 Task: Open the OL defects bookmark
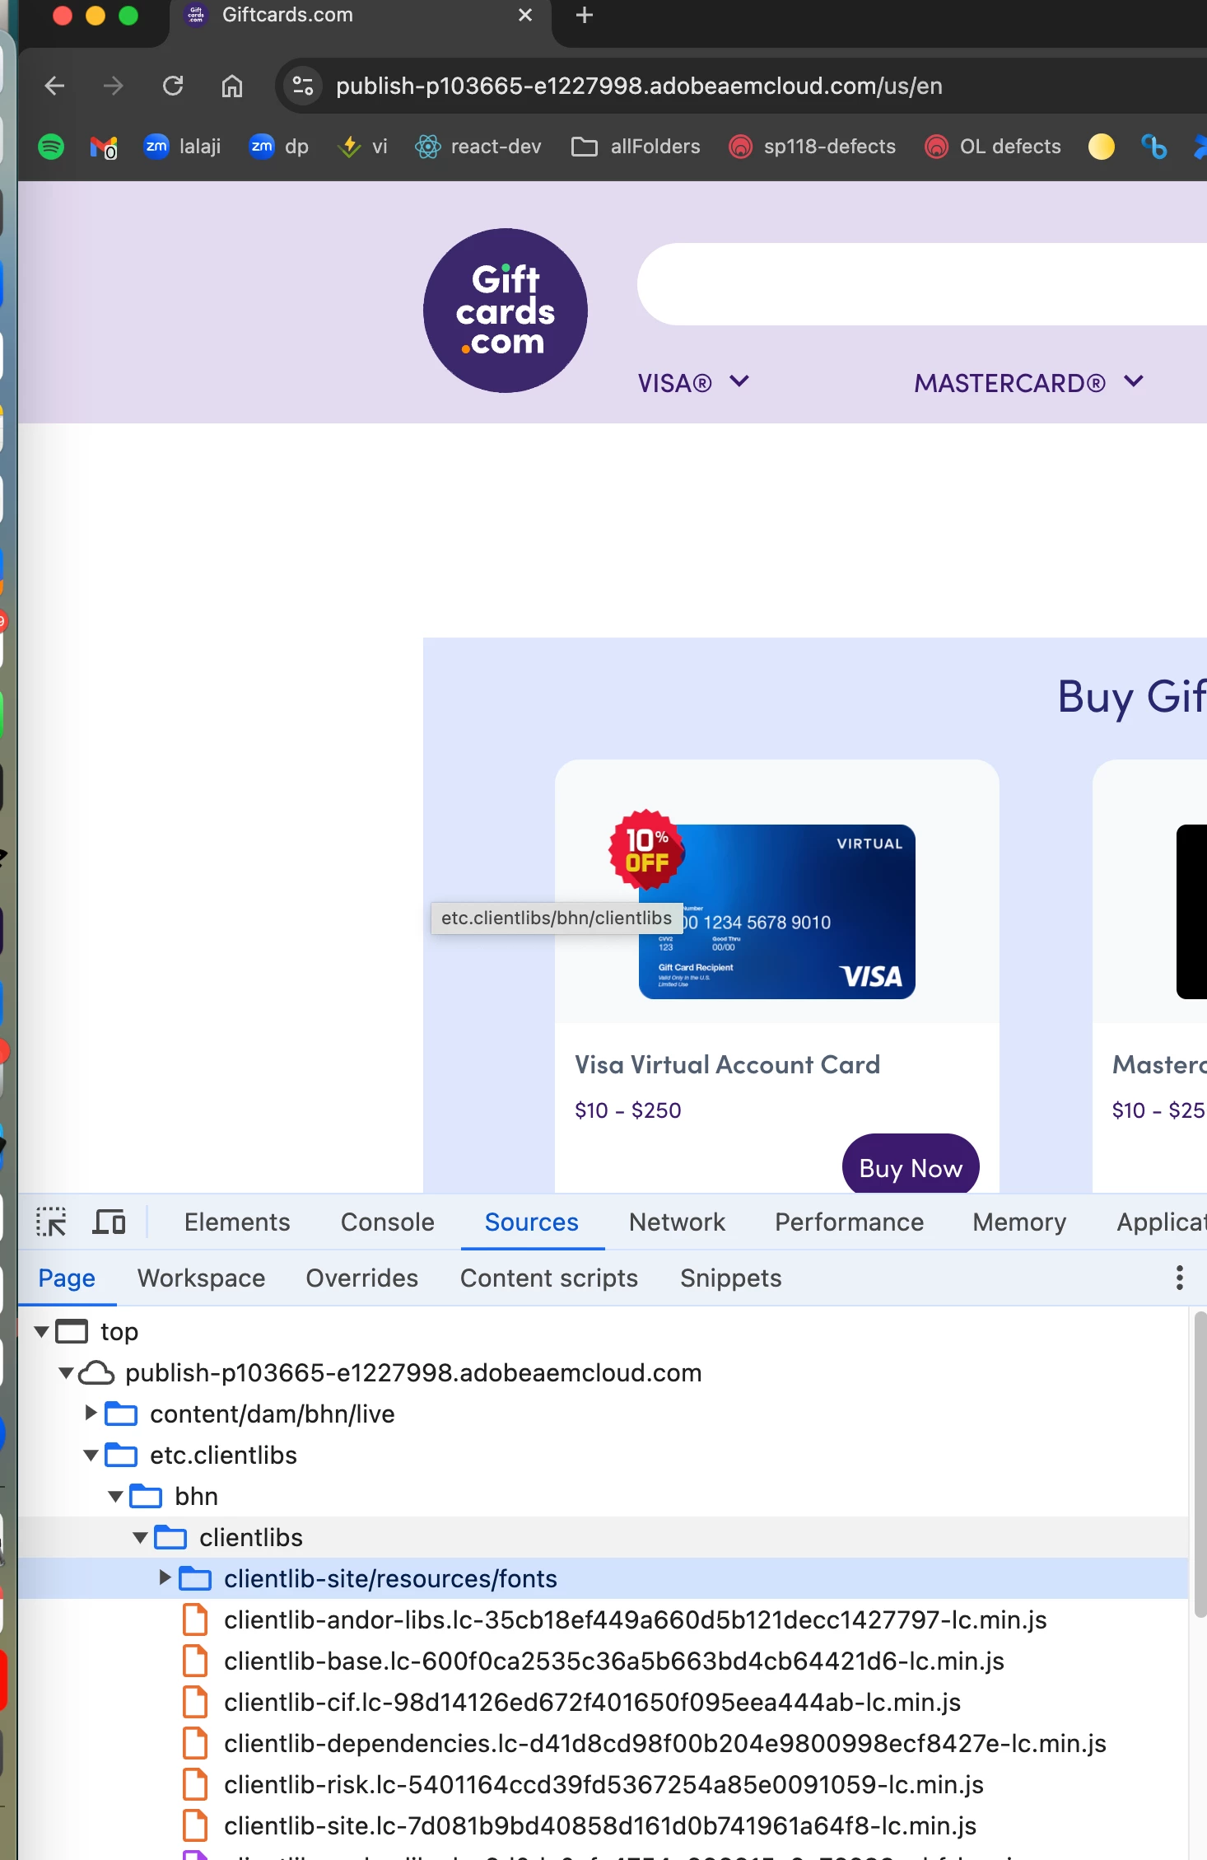(993, 147)
